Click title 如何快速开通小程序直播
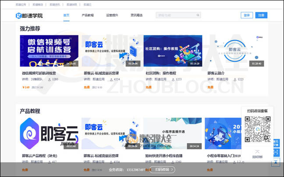This screenshot has width=284, height=177. coord(164,156)
